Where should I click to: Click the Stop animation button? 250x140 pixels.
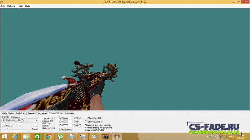pos(7,125)
